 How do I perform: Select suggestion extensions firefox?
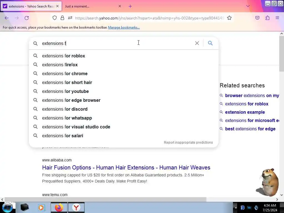tap(124, 65)
